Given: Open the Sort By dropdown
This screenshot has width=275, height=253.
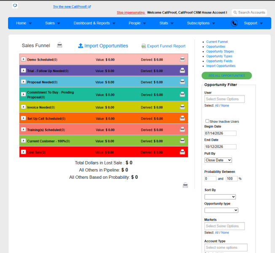Looking at the screenshot, I should click(x=220, y=197).
